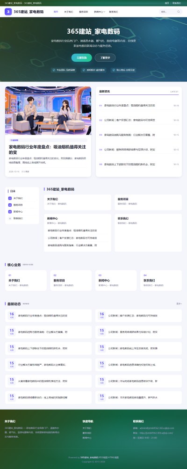Click HTML地图 link in footer bottom line
The height and width of the screenshot is (469, 187).
114,458
